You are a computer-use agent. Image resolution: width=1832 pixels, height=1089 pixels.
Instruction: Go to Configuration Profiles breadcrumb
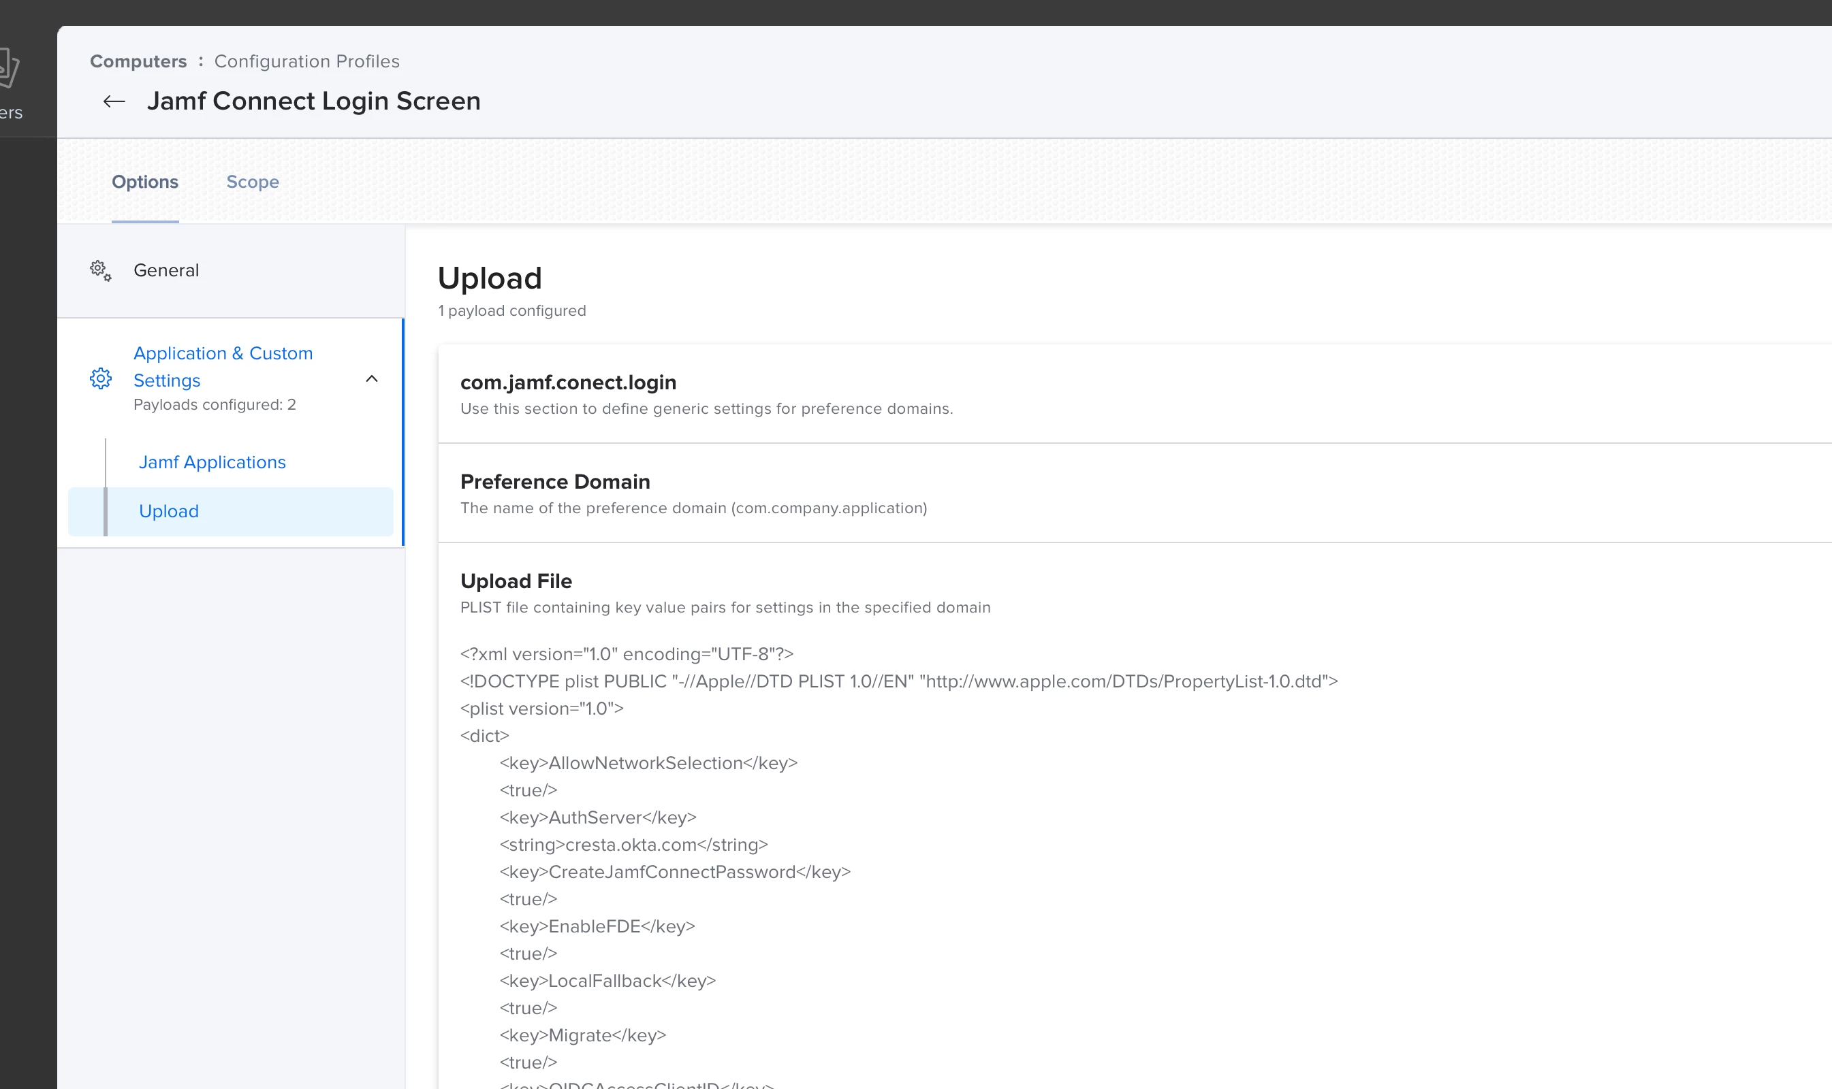307,61
